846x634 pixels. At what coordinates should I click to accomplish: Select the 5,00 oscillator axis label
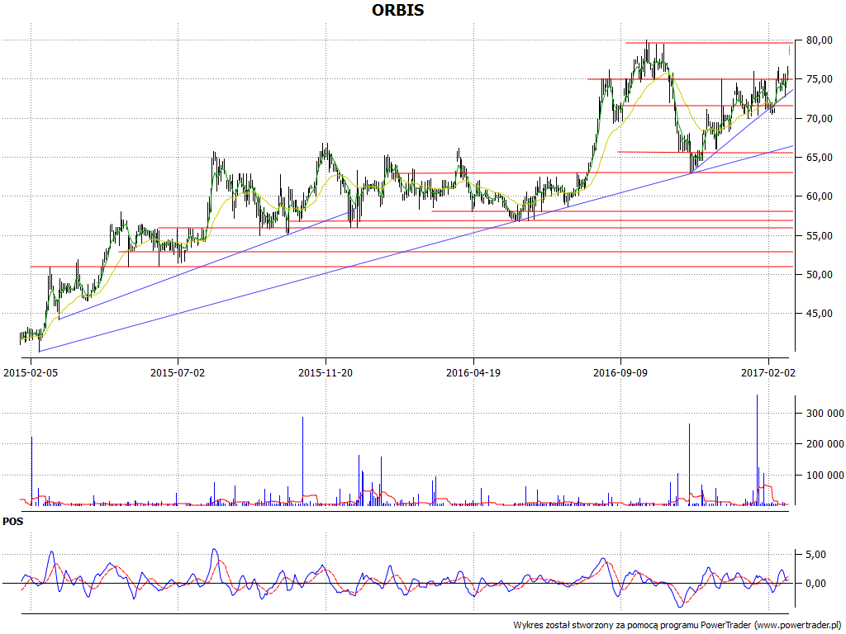pyautogui.click(x=815, y=555)
